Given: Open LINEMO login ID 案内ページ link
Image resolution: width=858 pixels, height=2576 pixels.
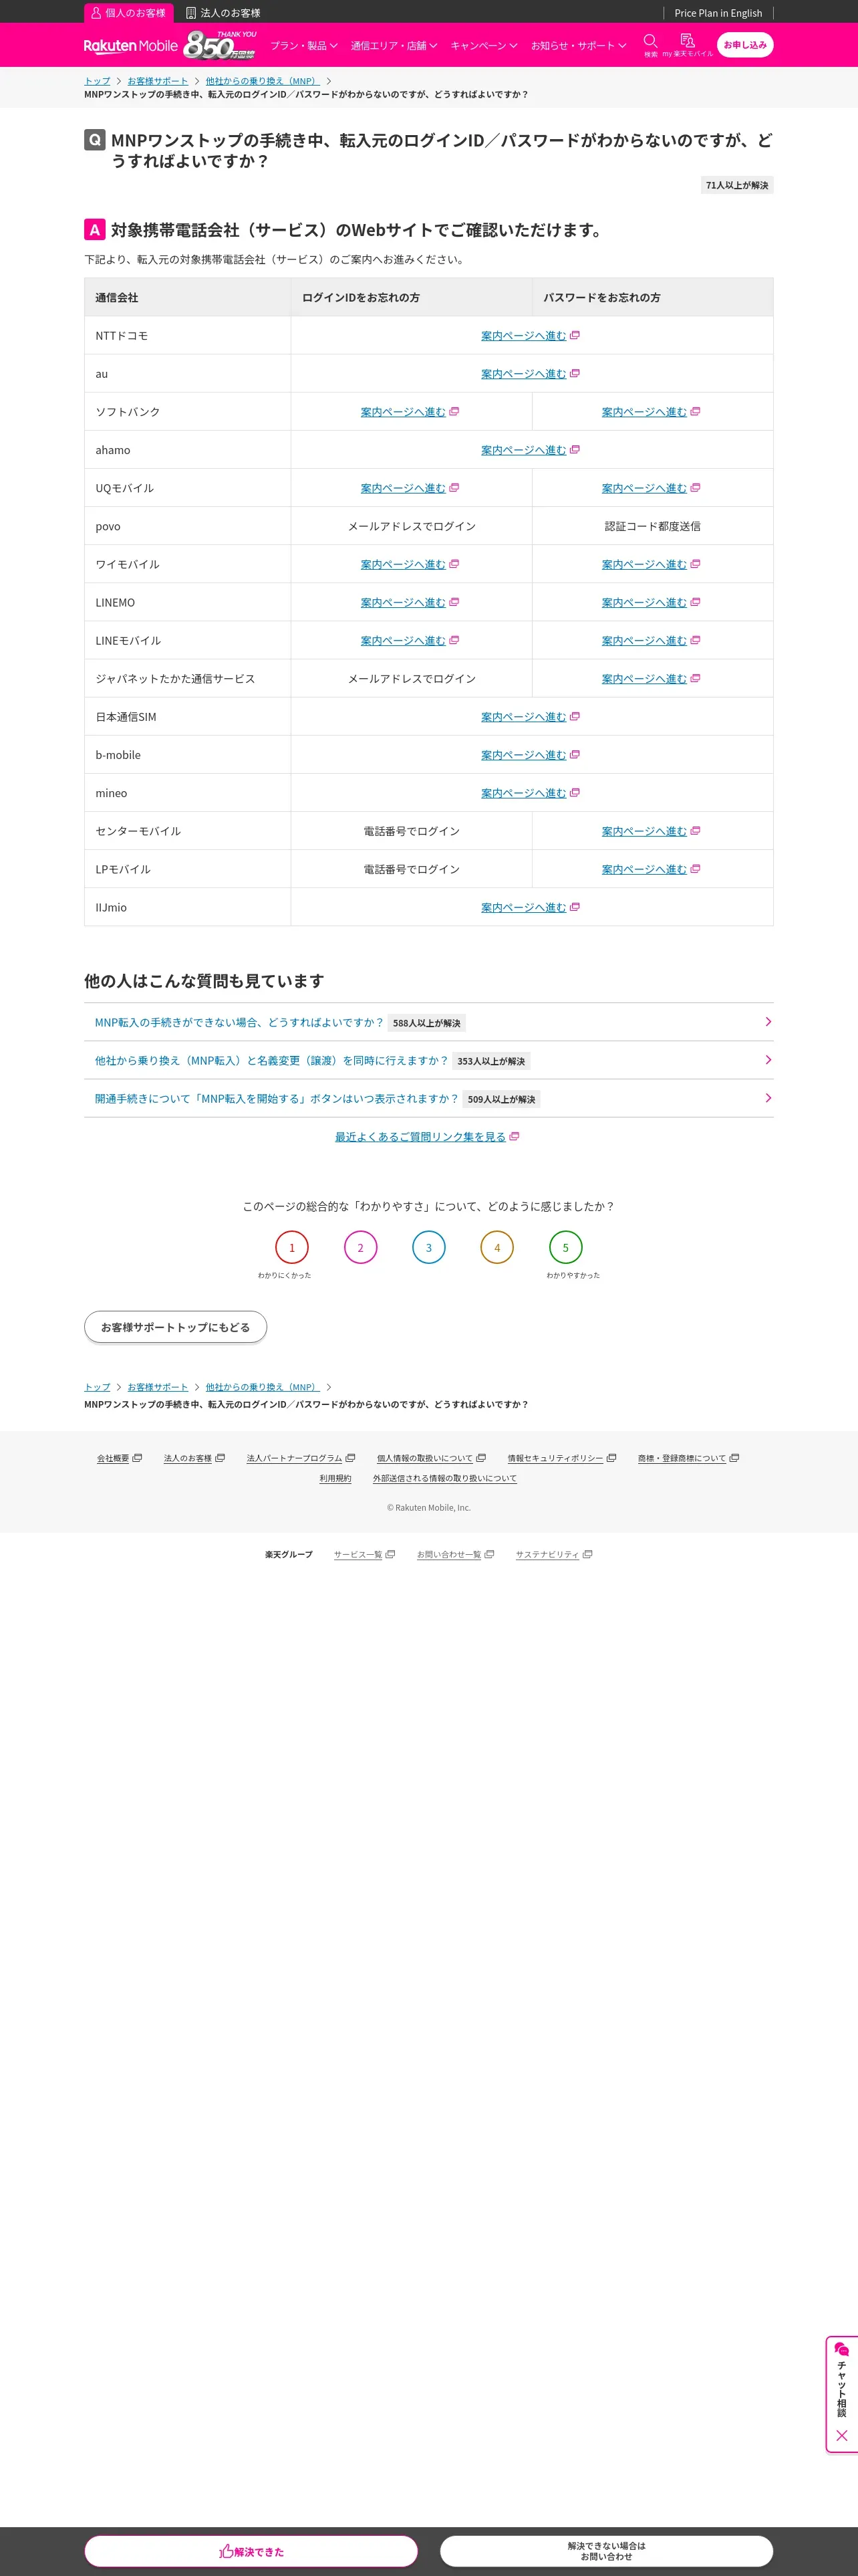Looking at the screenshot, I should [x=410, y=602].
